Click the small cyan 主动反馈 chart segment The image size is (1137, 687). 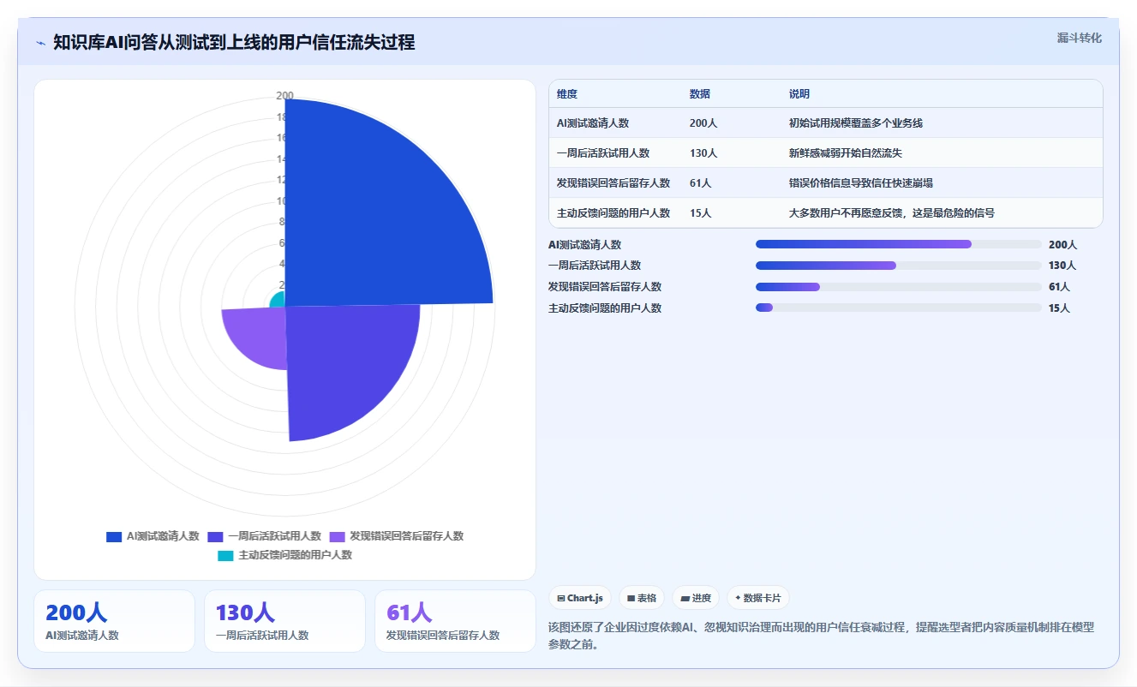tap(278, 300)
